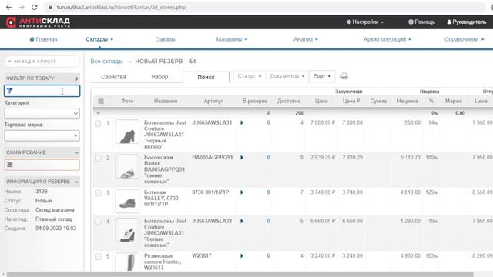
Task: Open the Склады menu
Action: pos(99,39)
